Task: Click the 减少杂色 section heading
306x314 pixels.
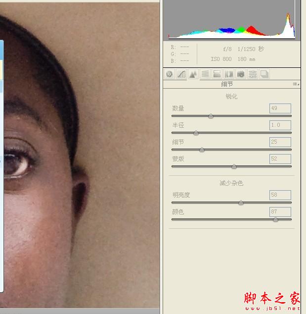Action: (231, 183)
